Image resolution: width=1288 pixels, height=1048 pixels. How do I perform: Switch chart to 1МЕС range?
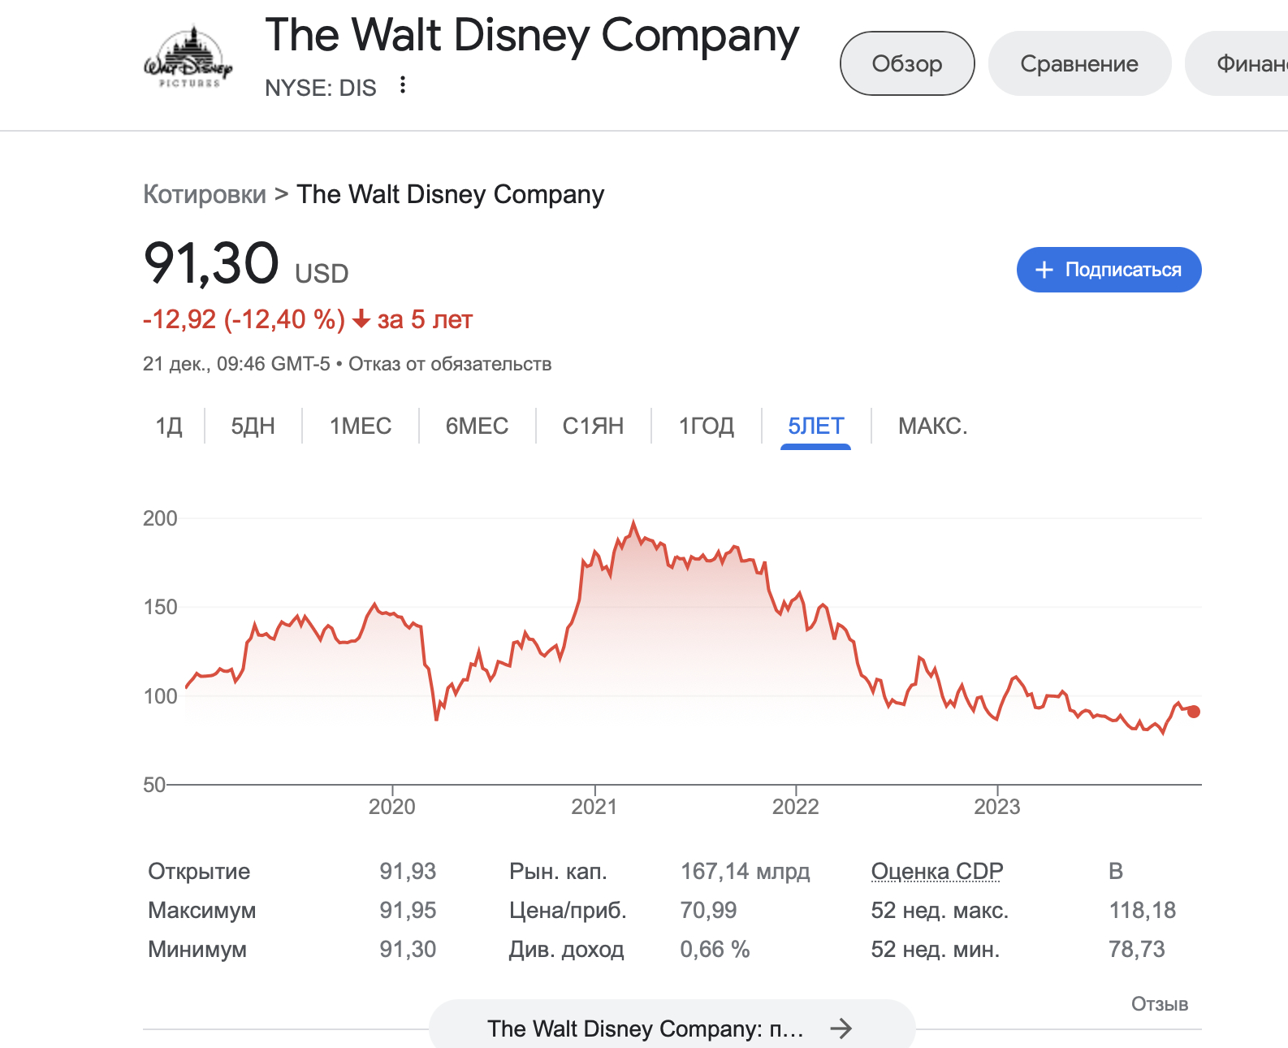(361, 426)
